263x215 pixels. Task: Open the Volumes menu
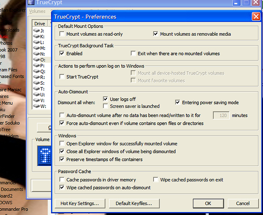[37, 11]
